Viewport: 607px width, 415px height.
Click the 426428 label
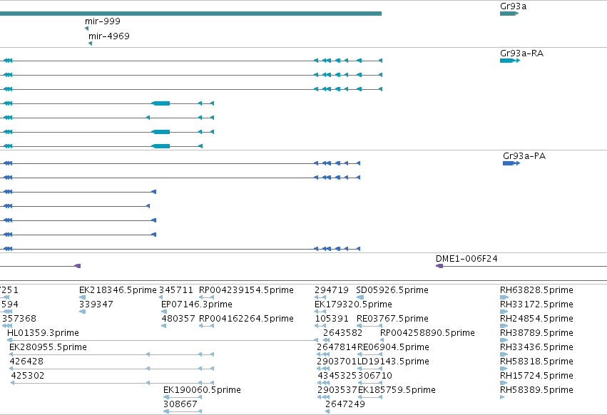[26, 362]
